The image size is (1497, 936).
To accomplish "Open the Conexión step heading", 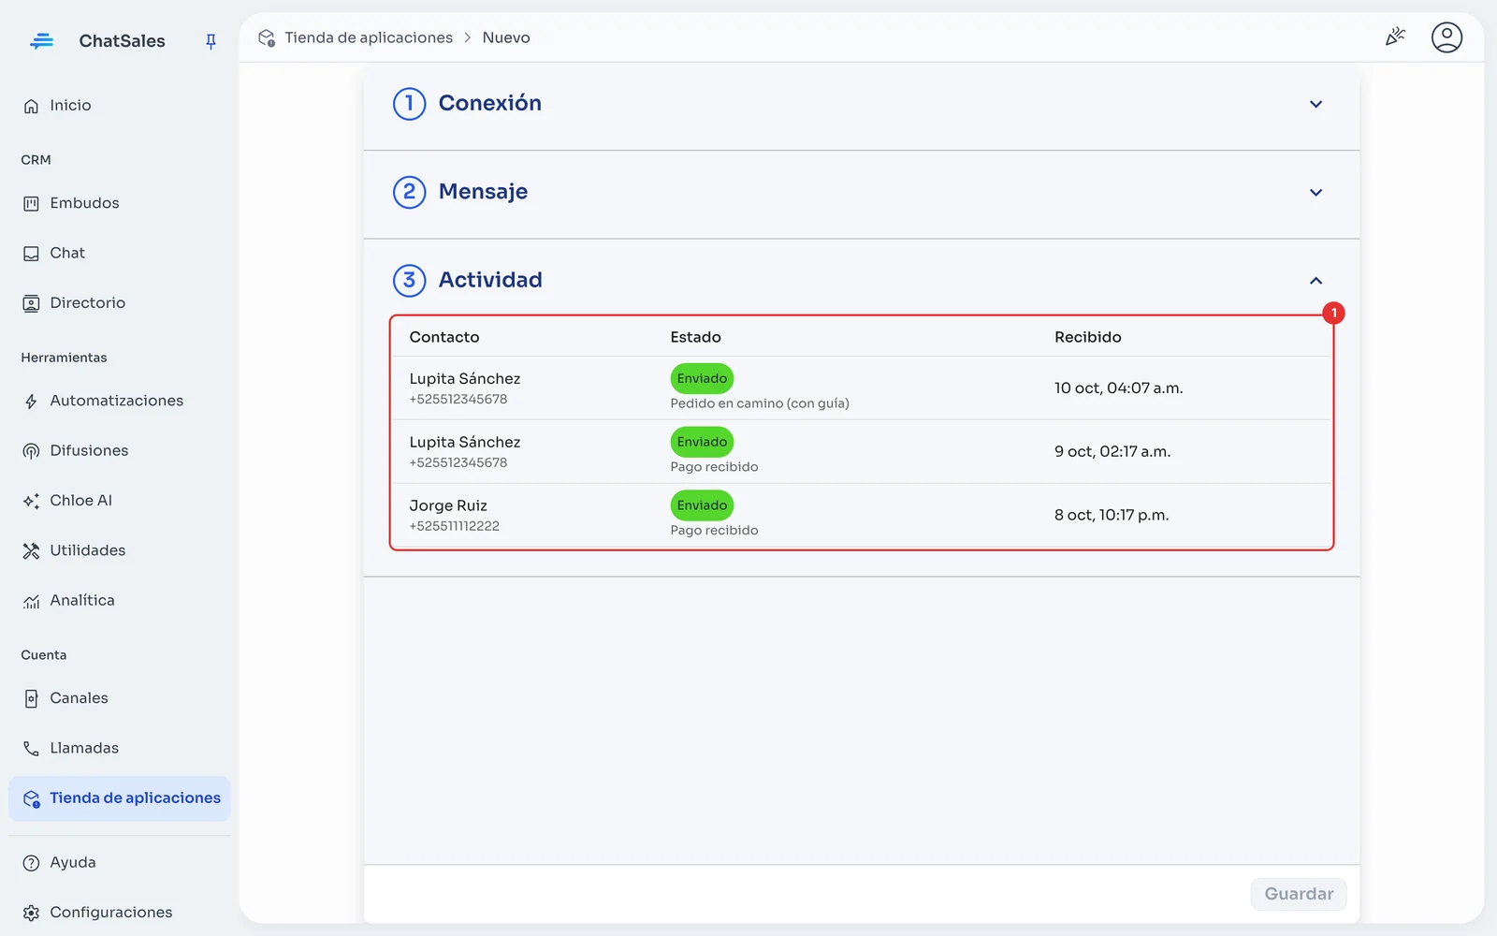I will [x=489, y=103].
